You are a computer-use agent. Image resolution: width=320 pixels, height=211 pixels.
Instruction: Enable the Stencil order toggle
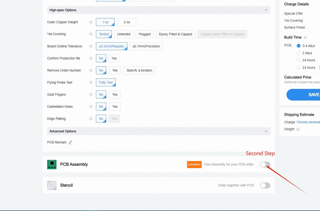click(265, 185)
